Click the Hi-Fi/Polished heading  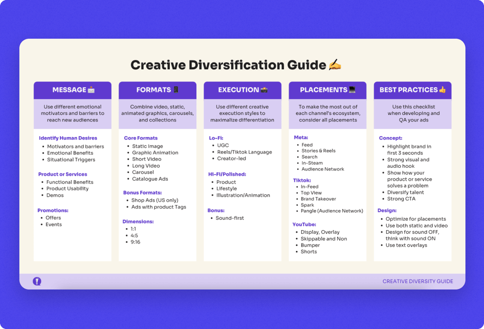point(227,174)
